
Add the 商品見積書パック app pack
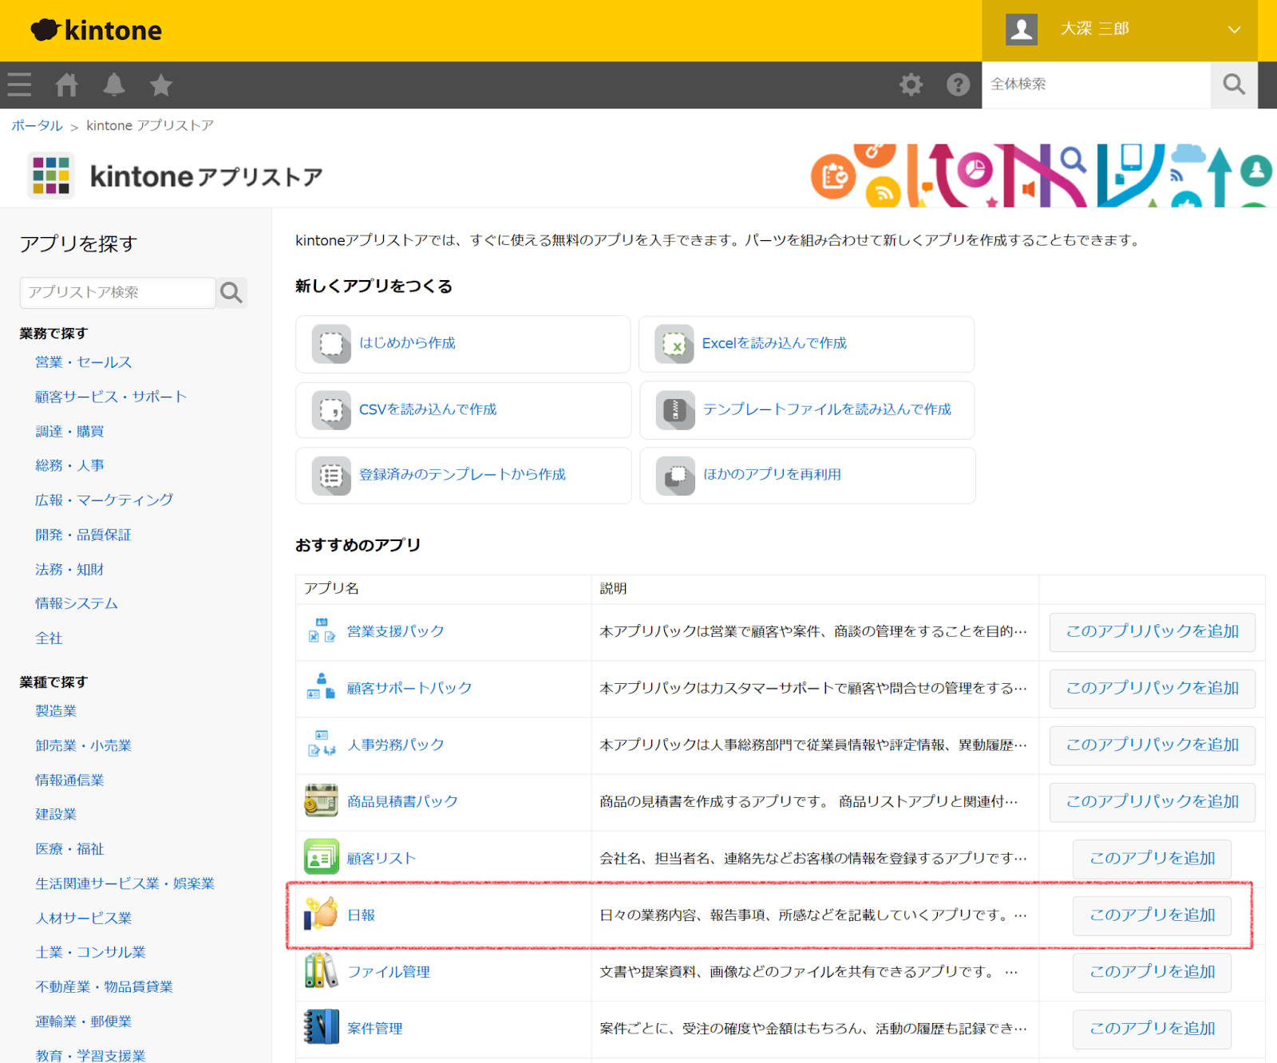1152,802
